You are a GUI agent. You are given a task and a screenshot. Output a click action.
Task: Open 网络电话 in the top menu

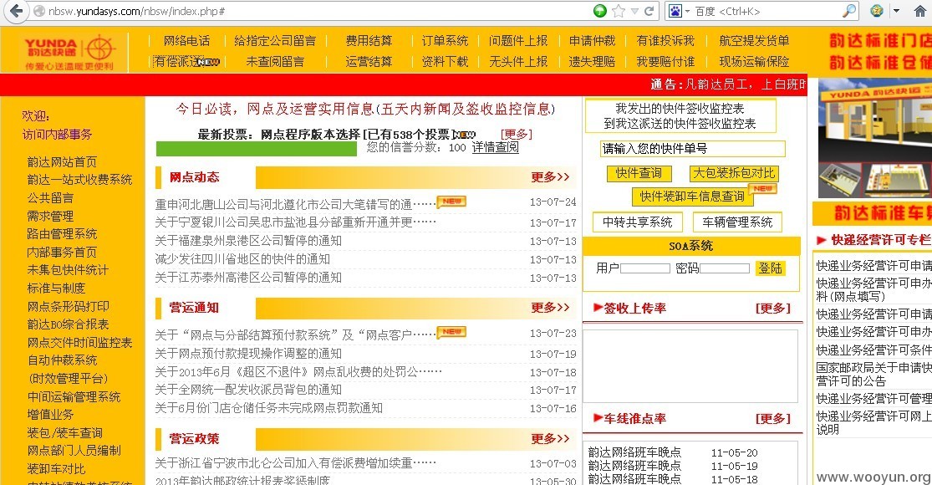click(x=186, y=41)
